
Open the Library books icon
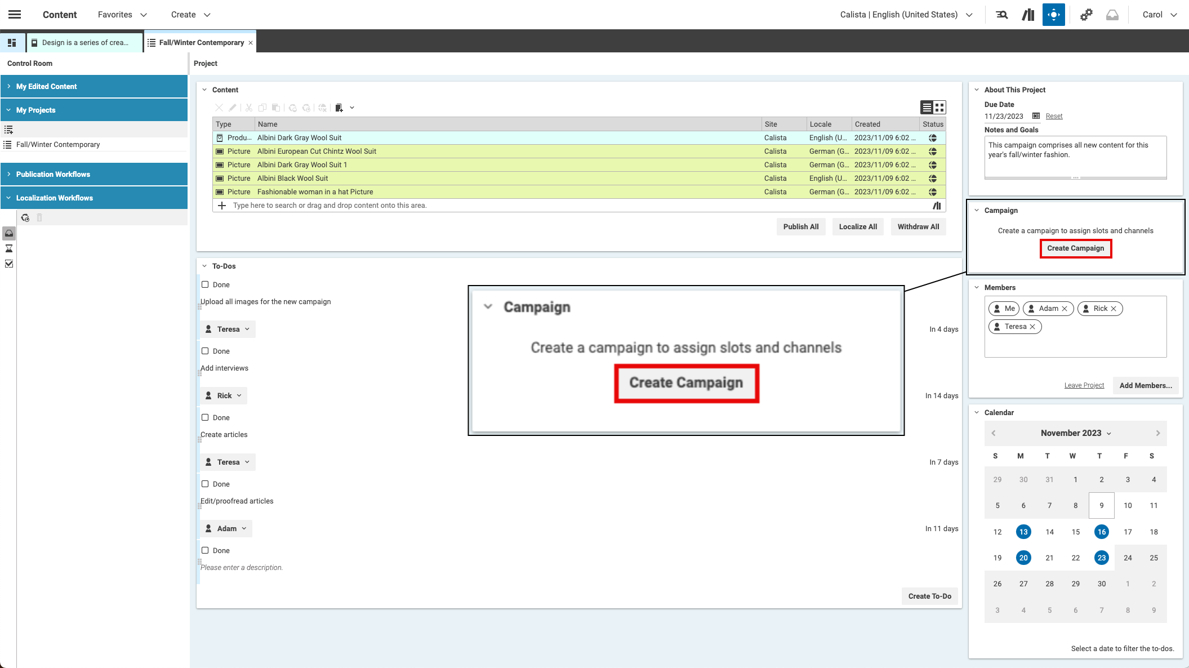(1028, 15)
